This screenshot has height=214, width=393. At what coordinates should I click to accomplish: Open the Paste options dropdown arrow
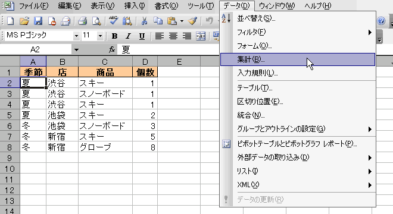coord(182,21)
